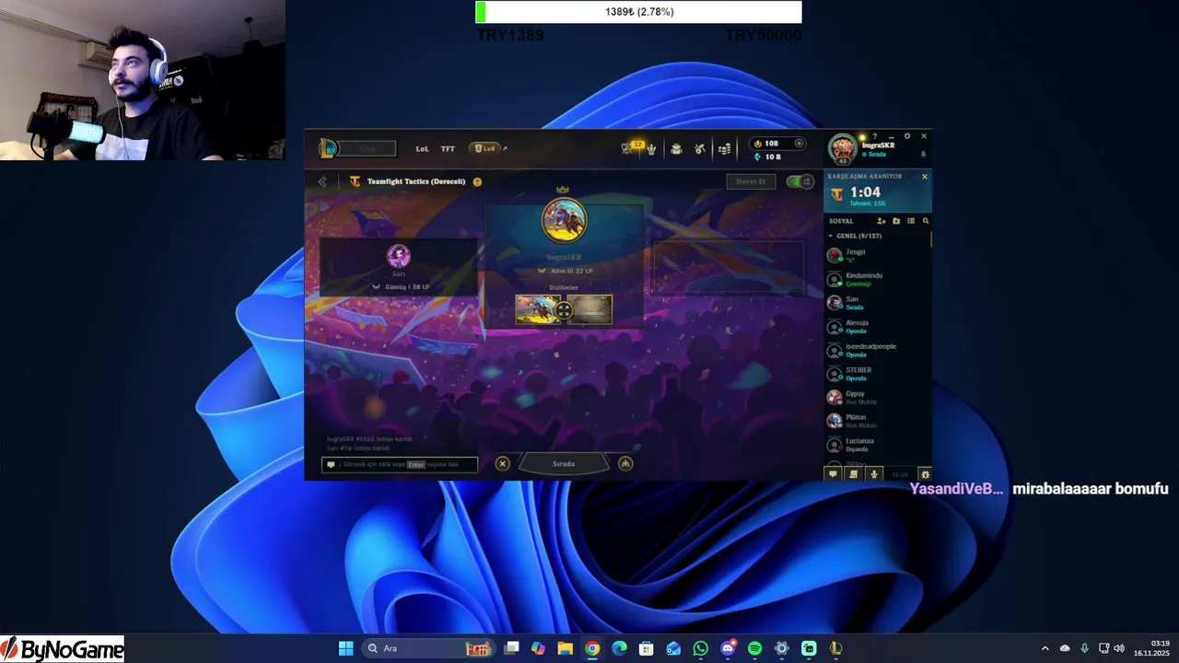Screen dimensions: 1179x663
Task: Dismiss the Karşılaşma Aranıyor queue panel
Action: pos(925,176)
